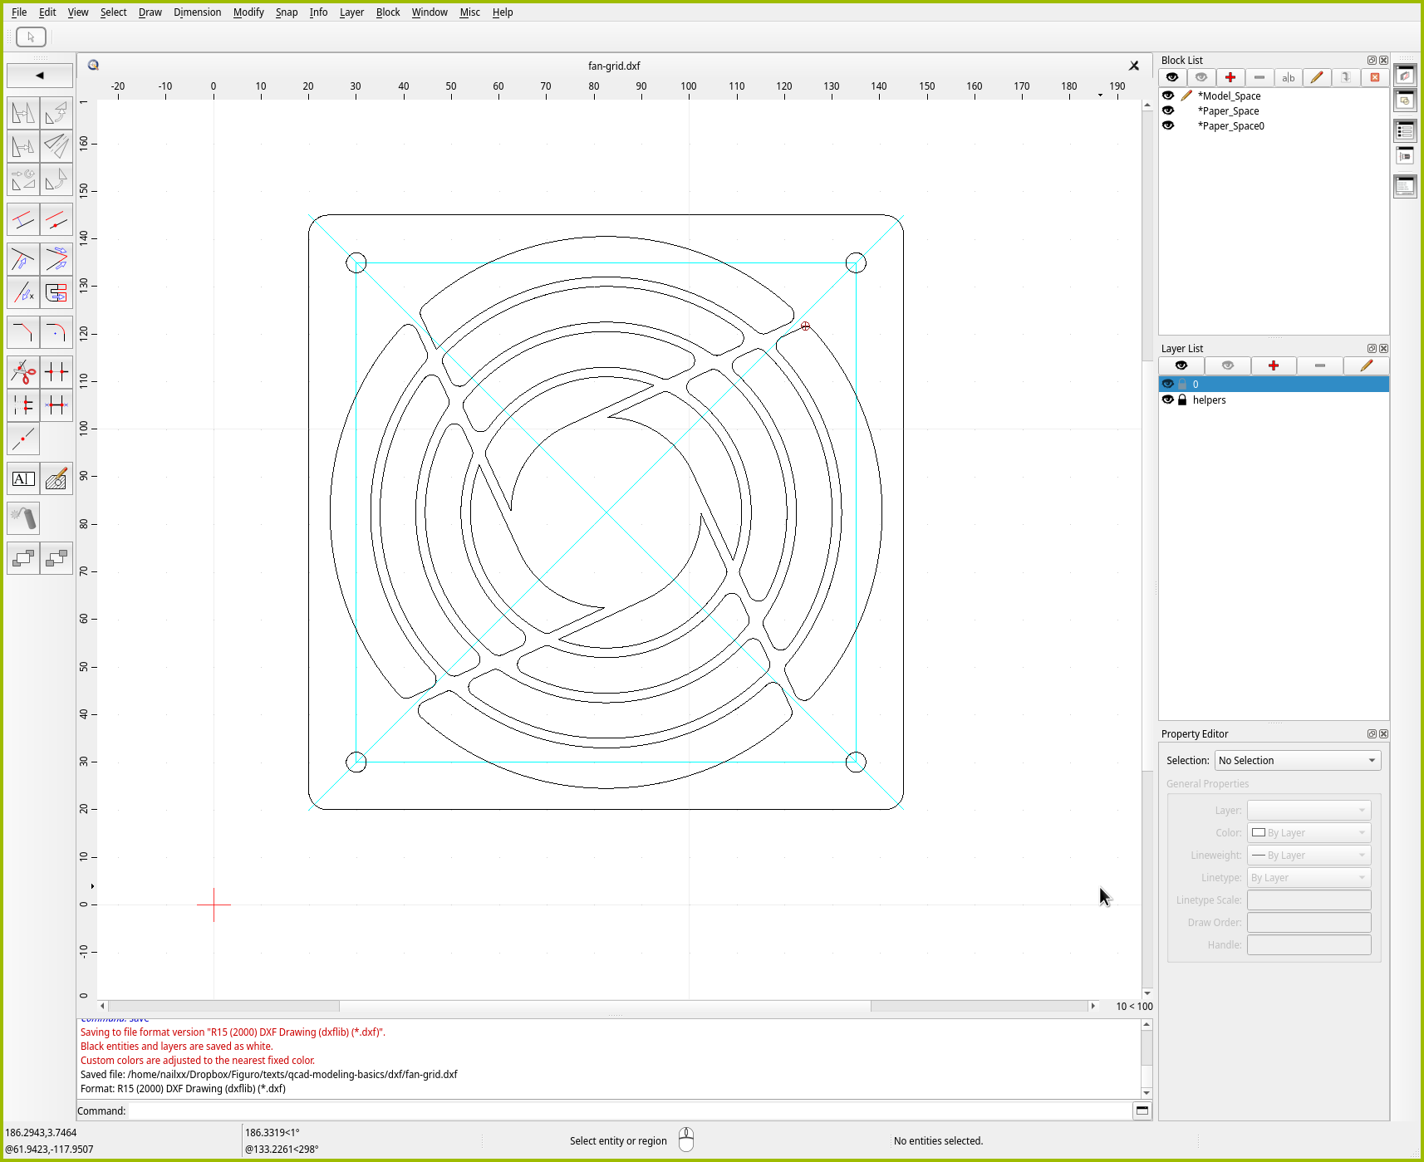Expand the Color 'By Layer' dropdown
Image resolution: width=1424 pixels, height=1162 pixels.
(1309, 832)
